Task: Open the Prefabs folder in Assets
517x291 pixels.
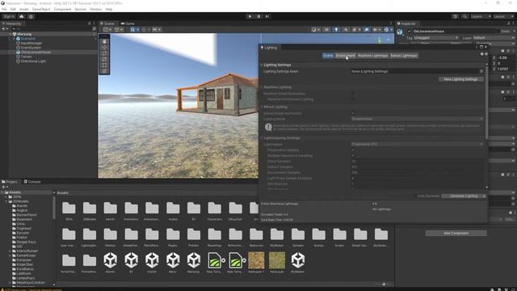Action: pyautogui.click(x=194, y=234)
